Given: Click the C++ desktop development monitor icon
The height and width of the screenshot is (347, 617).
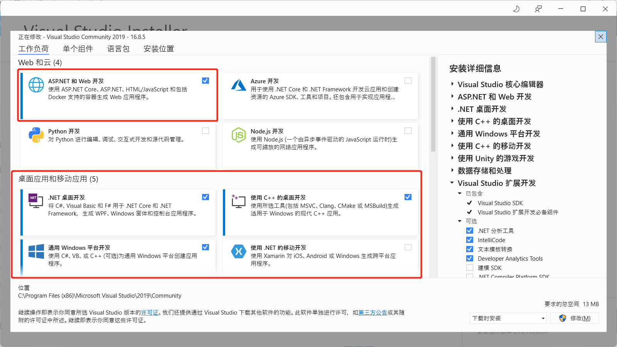Looking at the screenshot, I should pyautogui.click(x=239, y=201).
